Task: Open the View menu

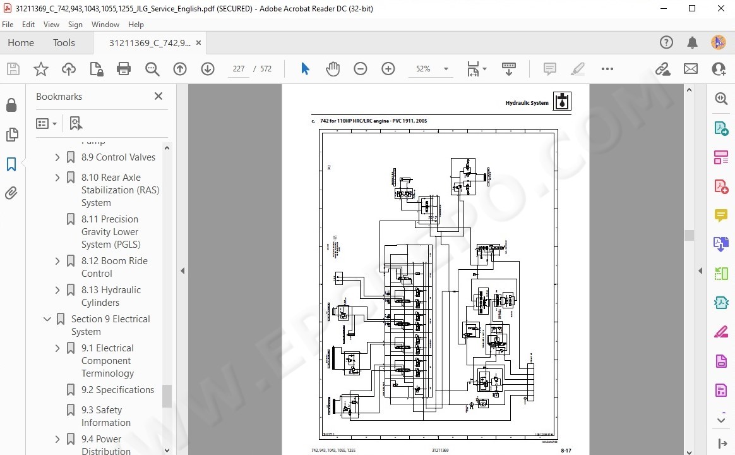Action: (51, 25)
